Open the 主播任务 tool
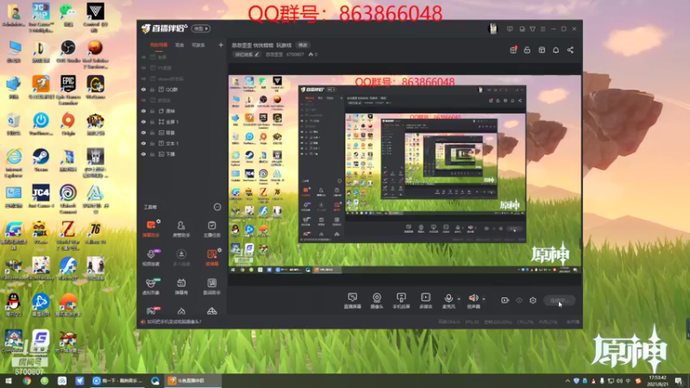 pyautogui.click(x=211, y=228)
